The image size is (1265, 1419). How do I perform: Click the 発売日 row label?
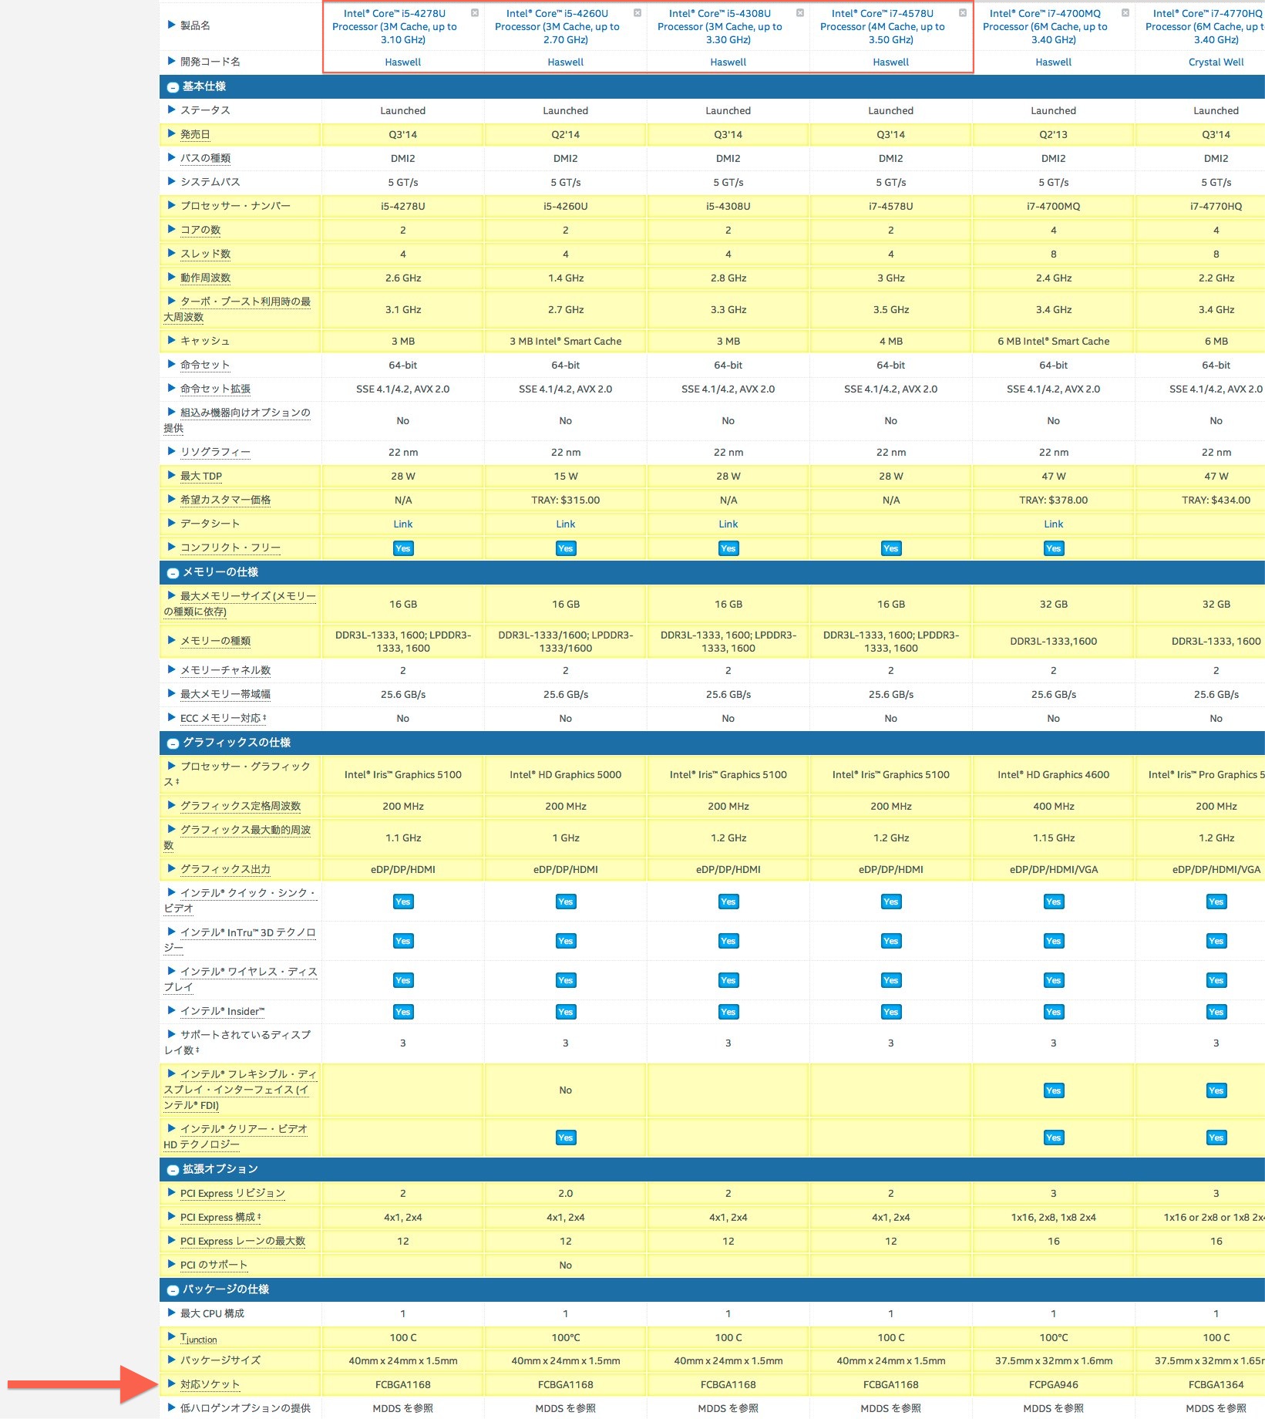(195, 134)
